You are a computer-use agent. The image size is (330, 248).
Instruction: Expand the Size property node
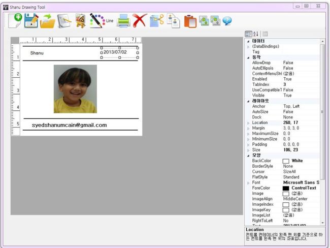[x=248, y=150]
